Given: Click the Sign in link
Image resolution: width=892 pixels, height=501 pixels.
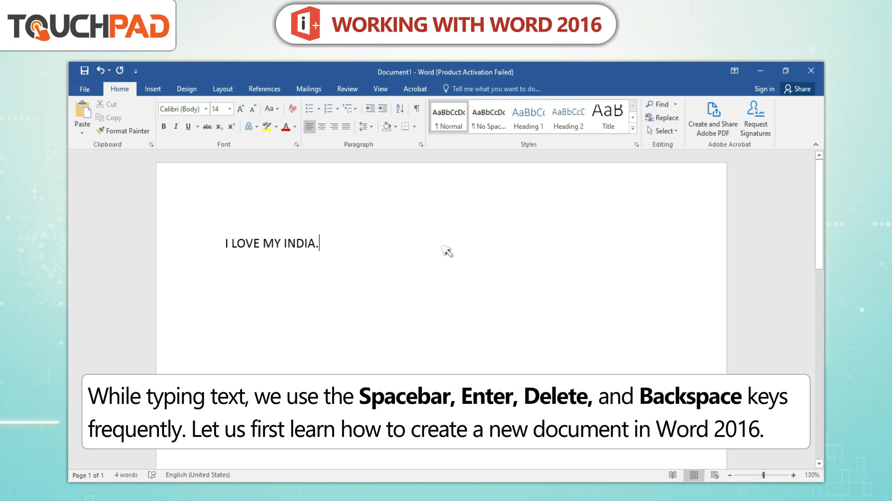Looking at the screenshot, I should [x=764, y=89].
